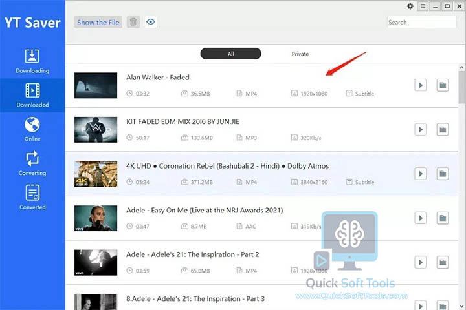Viewport: 466px width, 310px height.
Task: Select title '8.Adele - Adele's 21: The Inspiration - Part 3'
Action: pyautogui.click(x=195, y=299)
